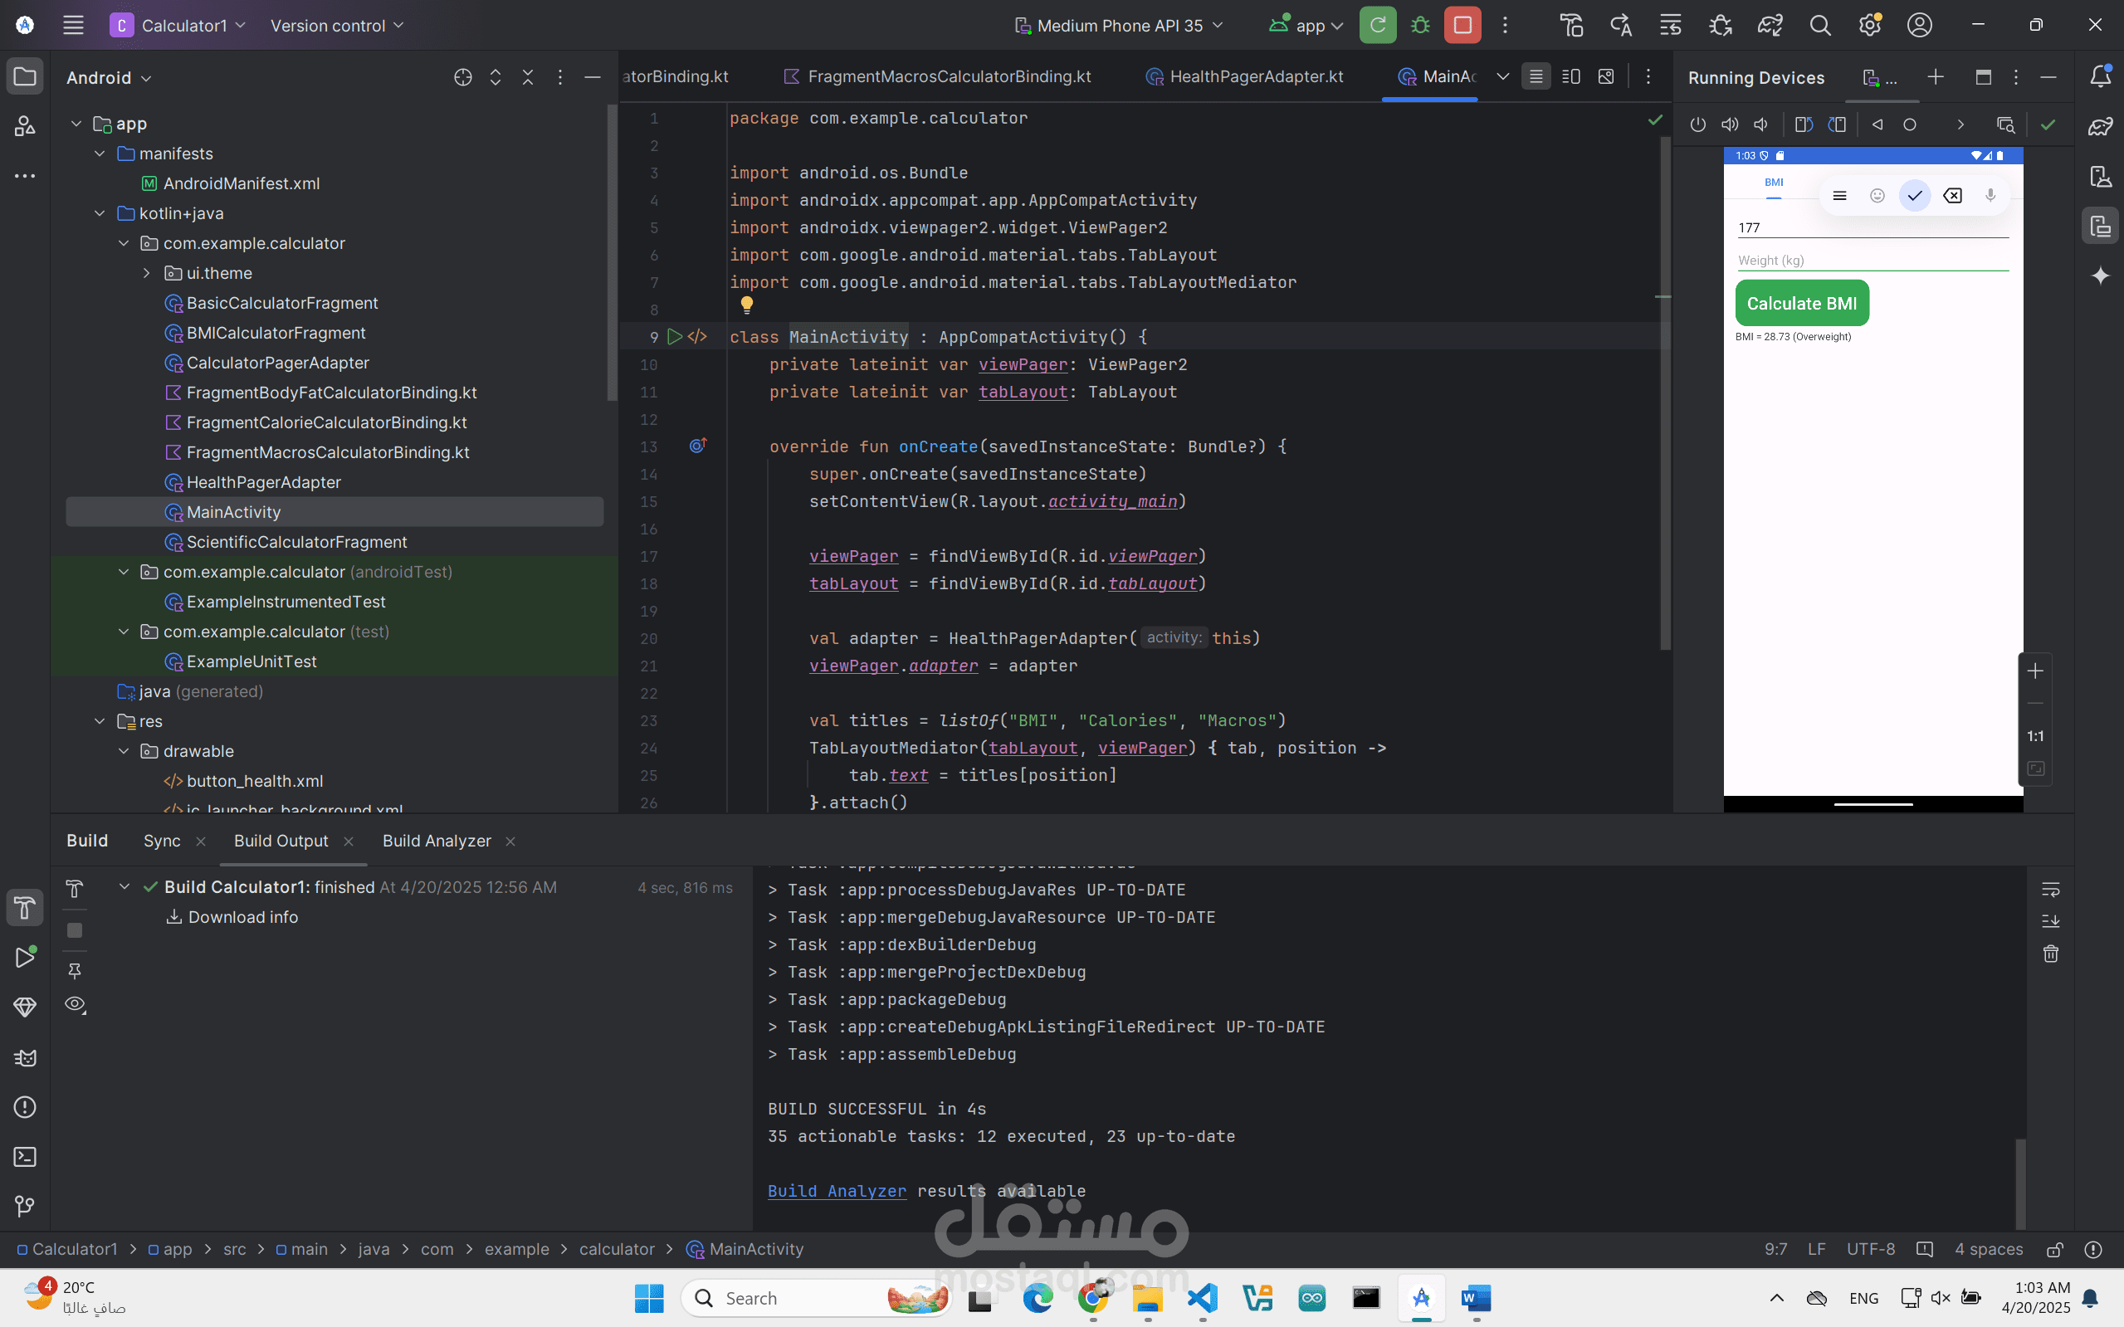Switch editor to split code-design view
The image size is (2124, 1327).
1571,77
